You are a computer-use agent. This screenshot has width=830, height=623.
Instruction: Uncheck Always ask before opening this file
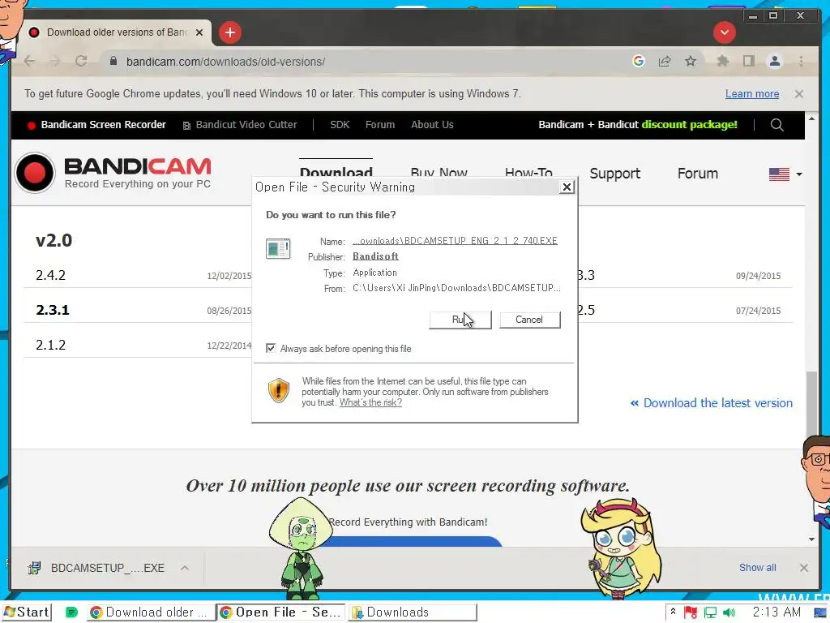(x=271, y=349)
